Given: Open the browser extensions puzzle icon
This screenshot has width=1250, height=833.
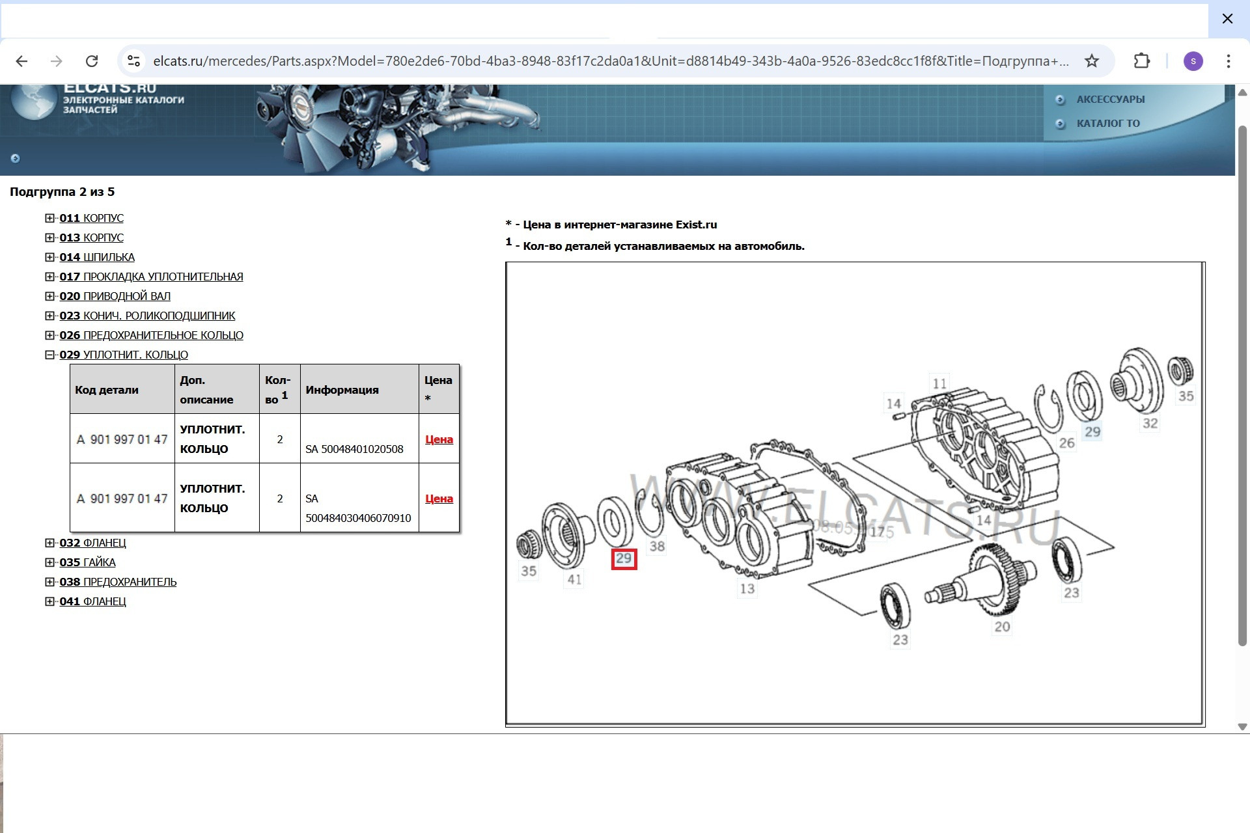Looking at the screenshot, I should point(1142,61).
